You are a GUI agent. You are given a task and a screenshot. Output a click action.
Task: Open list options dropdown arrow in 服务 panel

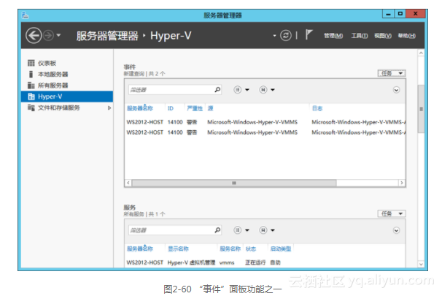tap(247, 230)
